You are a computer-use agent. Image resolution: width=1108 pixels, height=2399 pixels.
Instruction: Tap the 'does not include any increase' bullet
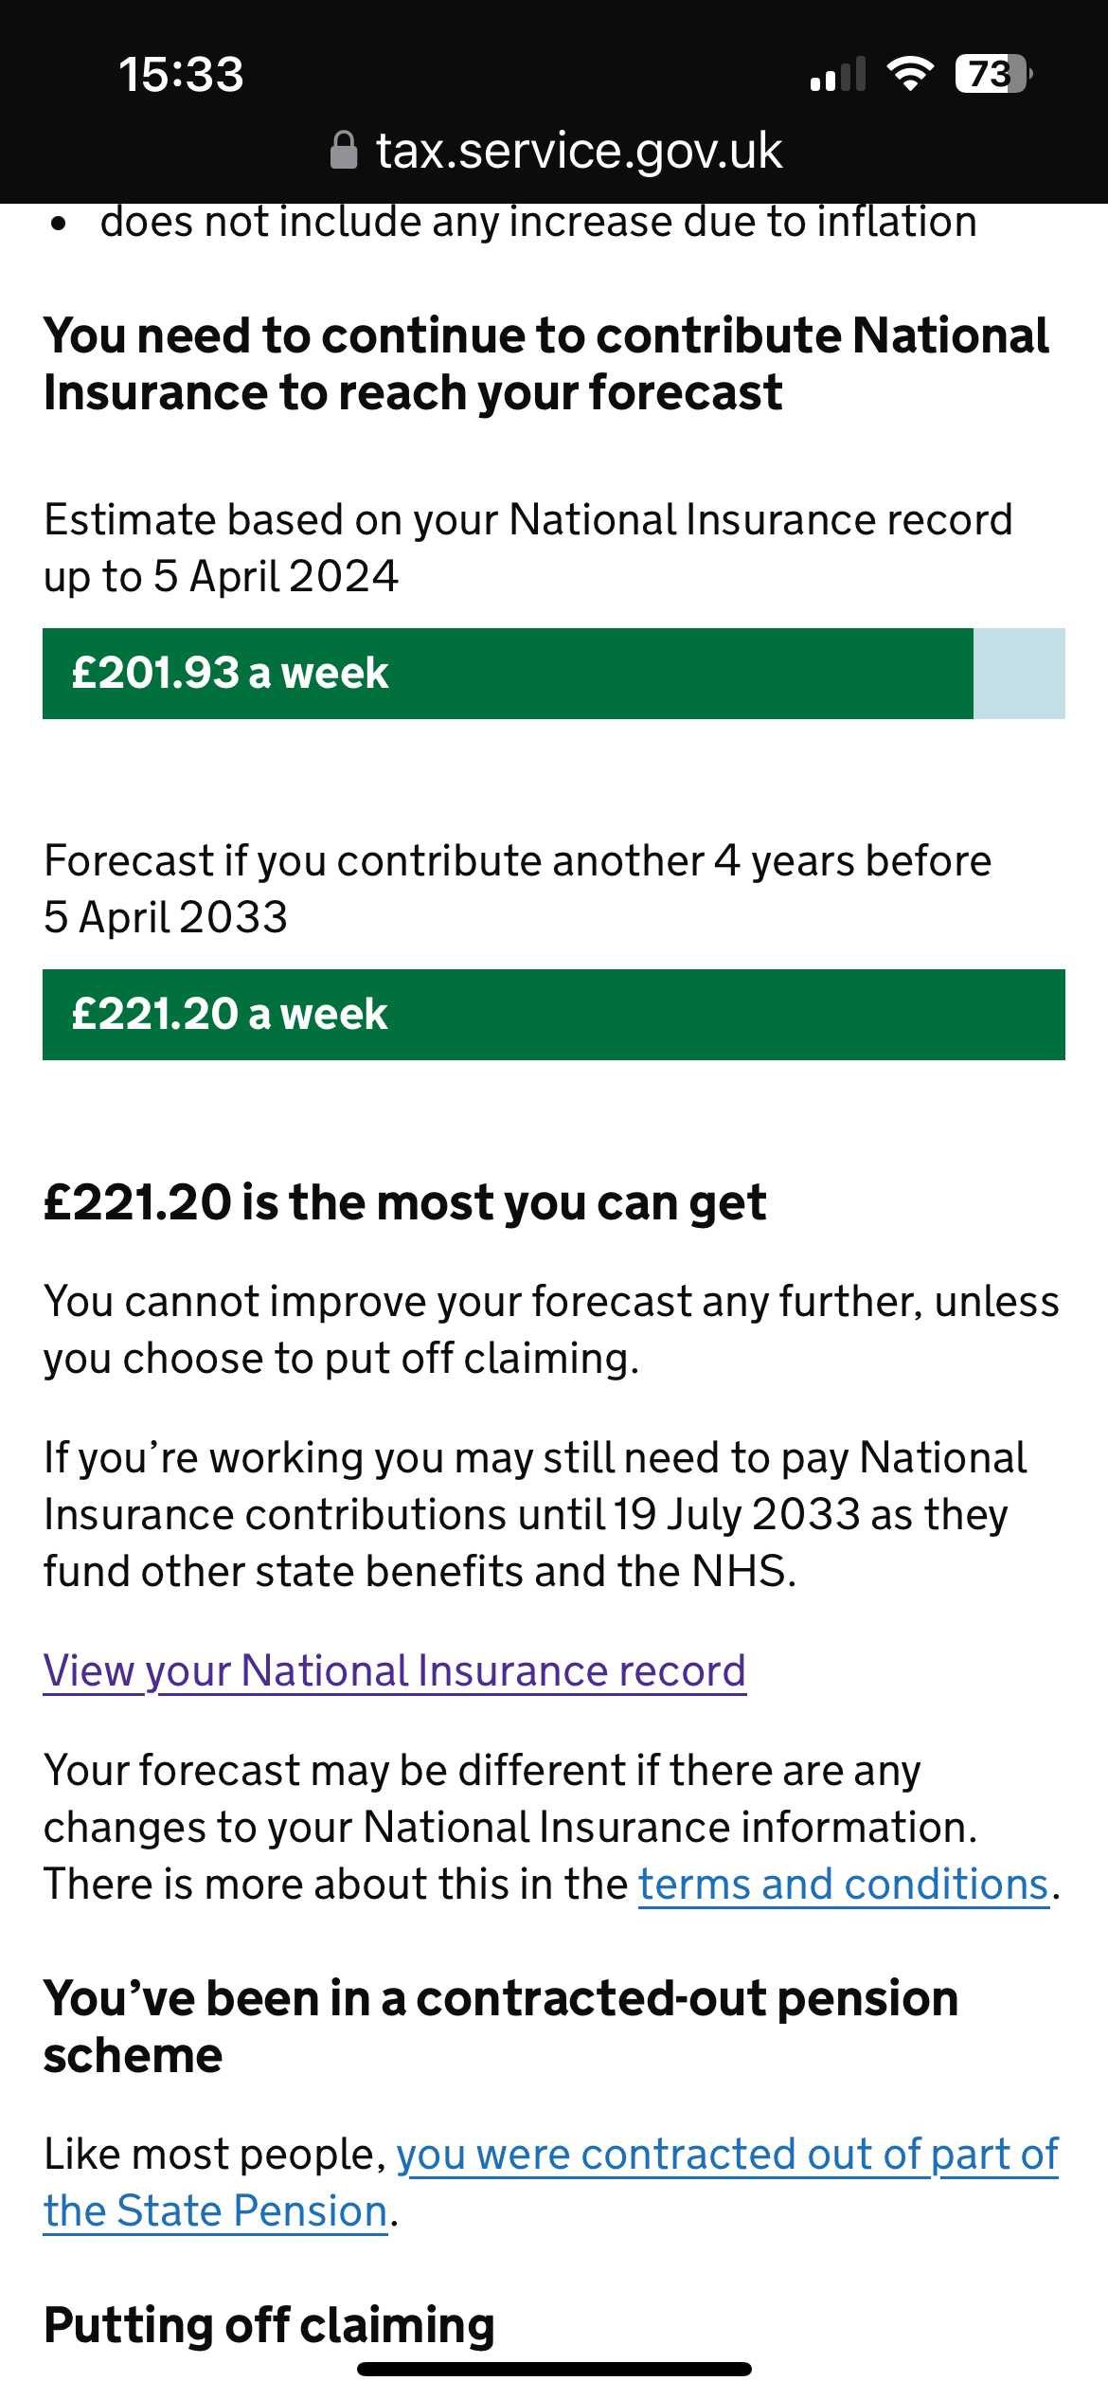539,222
